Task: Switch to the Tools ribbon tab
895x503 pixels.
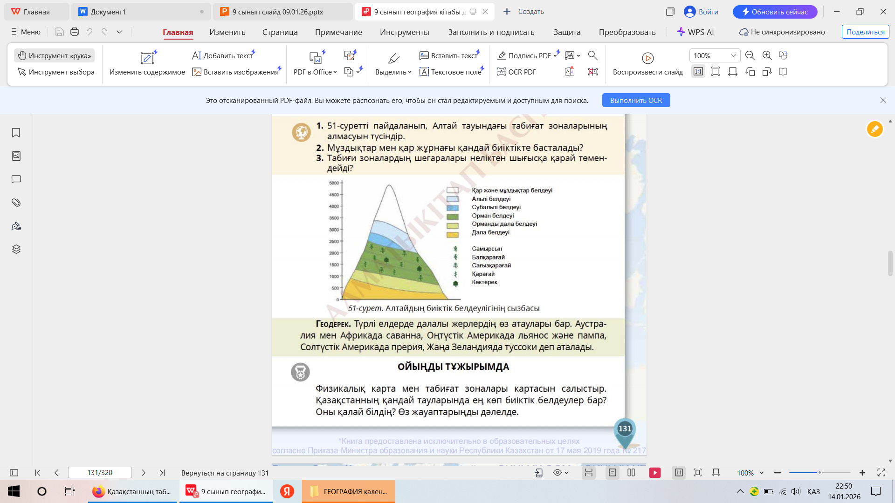Action: click(x=404, y=32)
